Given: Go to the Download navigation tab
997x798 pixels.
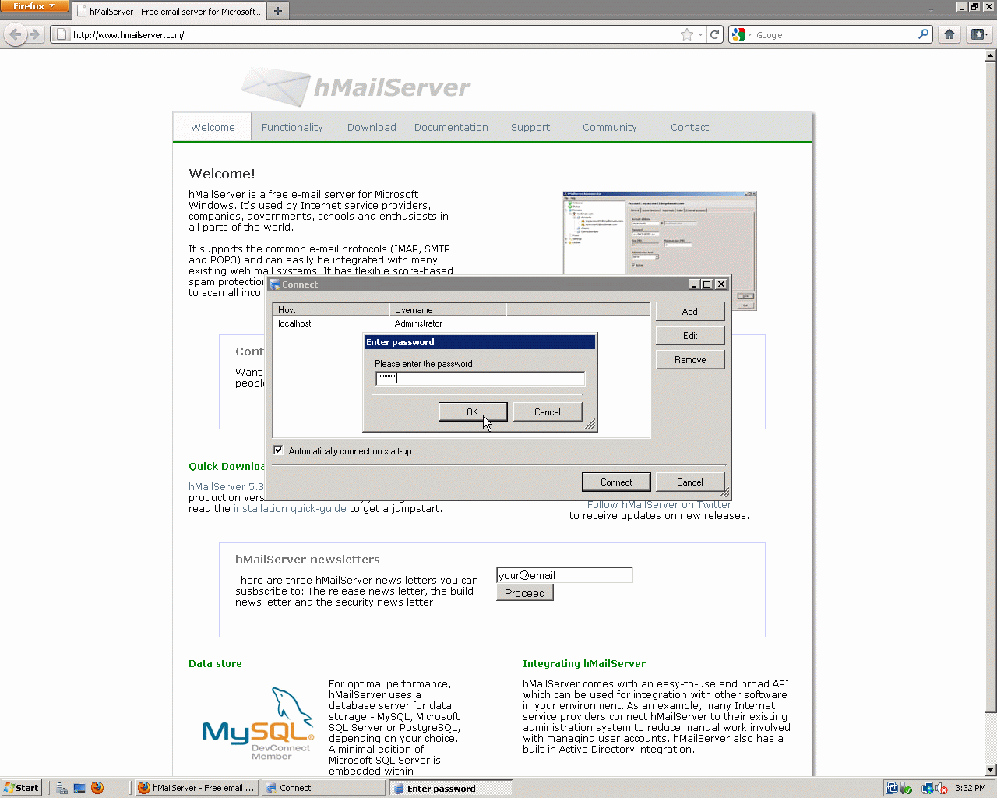Looking at the screenshot, I should (372, 127).
